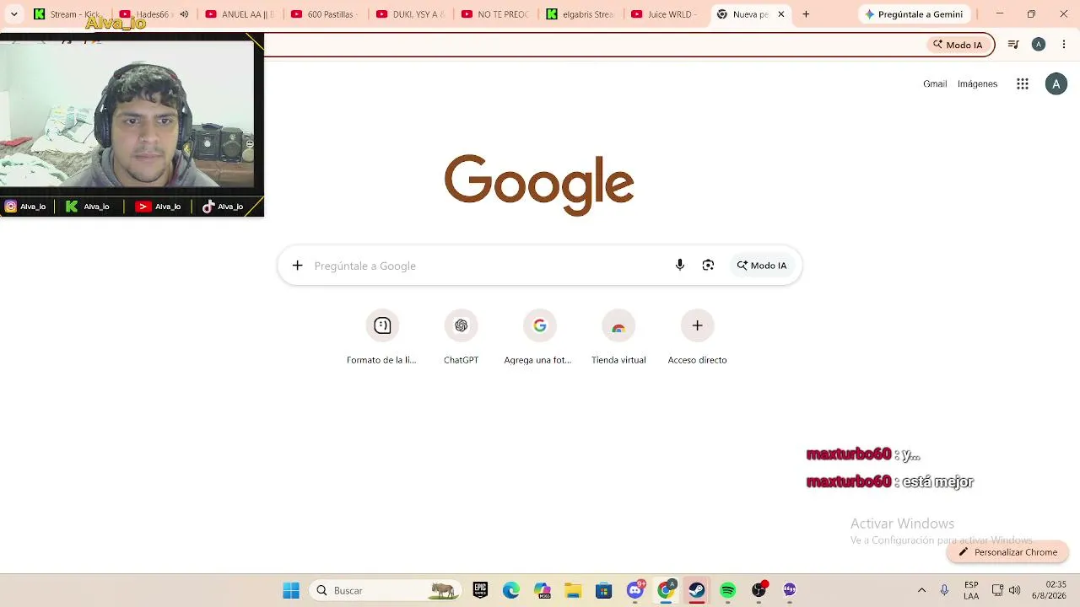This screenshot has width=1080, height=607.
Task: Switch to the Juice WRLD tab
Action: 666,14
